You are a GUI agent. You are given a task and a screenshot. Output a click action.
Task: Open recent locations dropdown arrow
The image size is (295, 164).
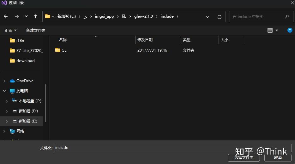(x=26, y=16)
